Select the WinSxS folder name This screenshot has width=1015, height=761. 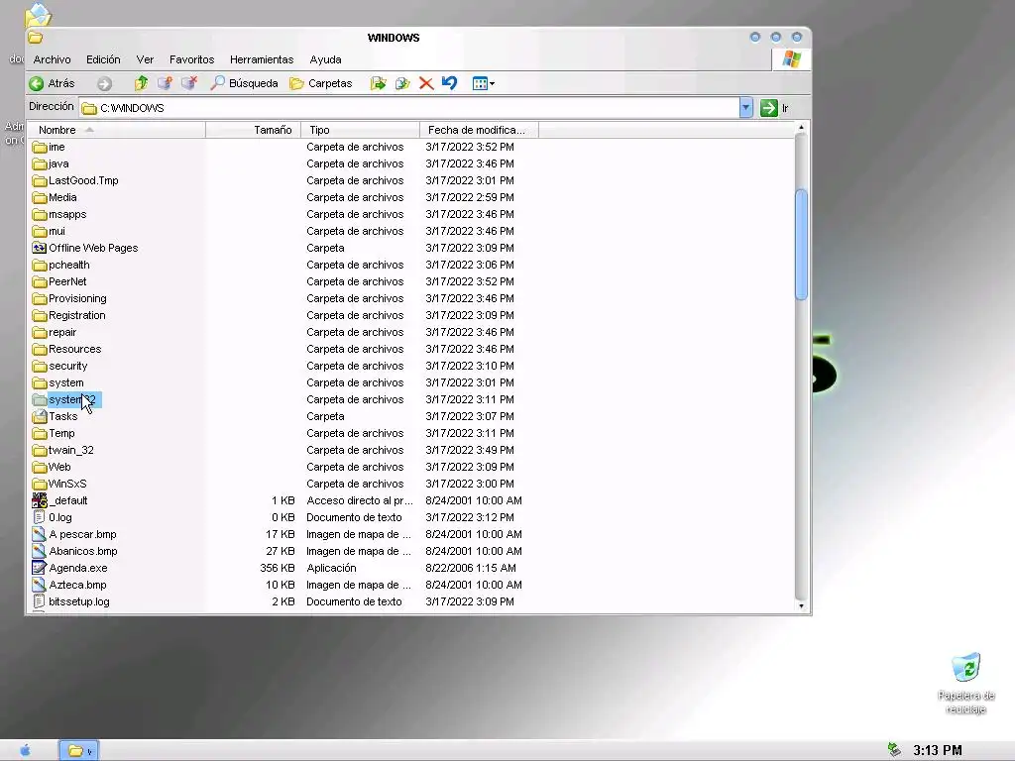pos(67,484)
